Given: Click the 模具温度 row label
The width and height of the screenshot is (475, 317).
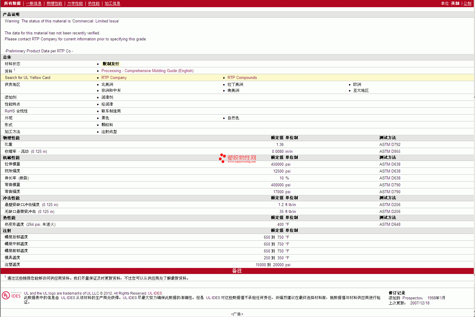Looking at the screenshot, I should click(13, 257).
